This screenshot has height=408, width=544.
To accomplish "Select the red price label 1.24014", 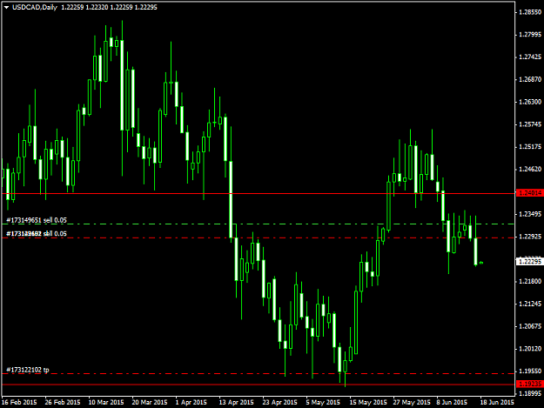I will 529,193.
